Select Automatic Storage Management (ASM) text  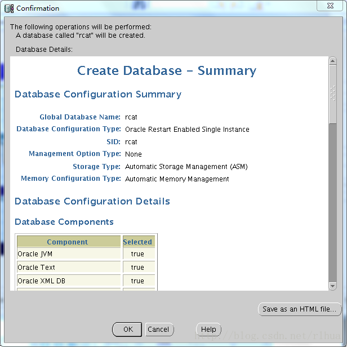(x=186, y=166)
